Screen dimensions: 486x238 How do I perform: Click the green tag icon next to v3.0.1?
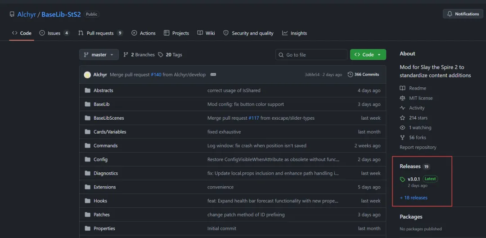[x=403, y=180]
